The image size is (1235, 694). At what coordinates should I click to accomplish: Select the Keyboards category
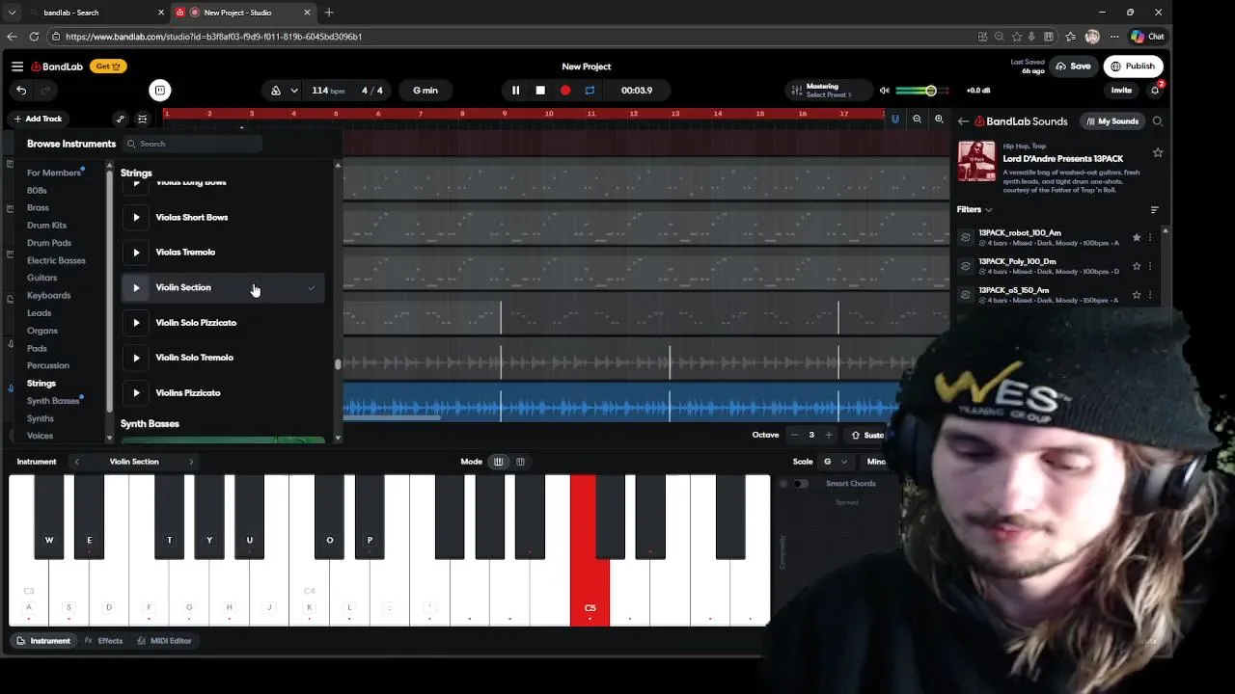pyautogui.click(x=48, y=296)
